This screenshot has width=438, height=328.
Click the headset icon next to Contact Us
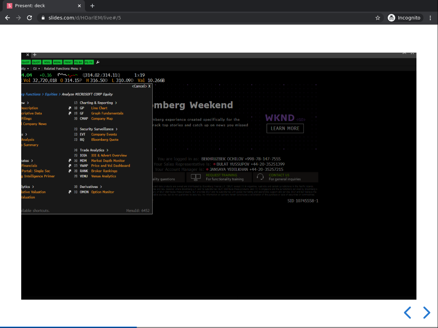[x=260, y=177]
